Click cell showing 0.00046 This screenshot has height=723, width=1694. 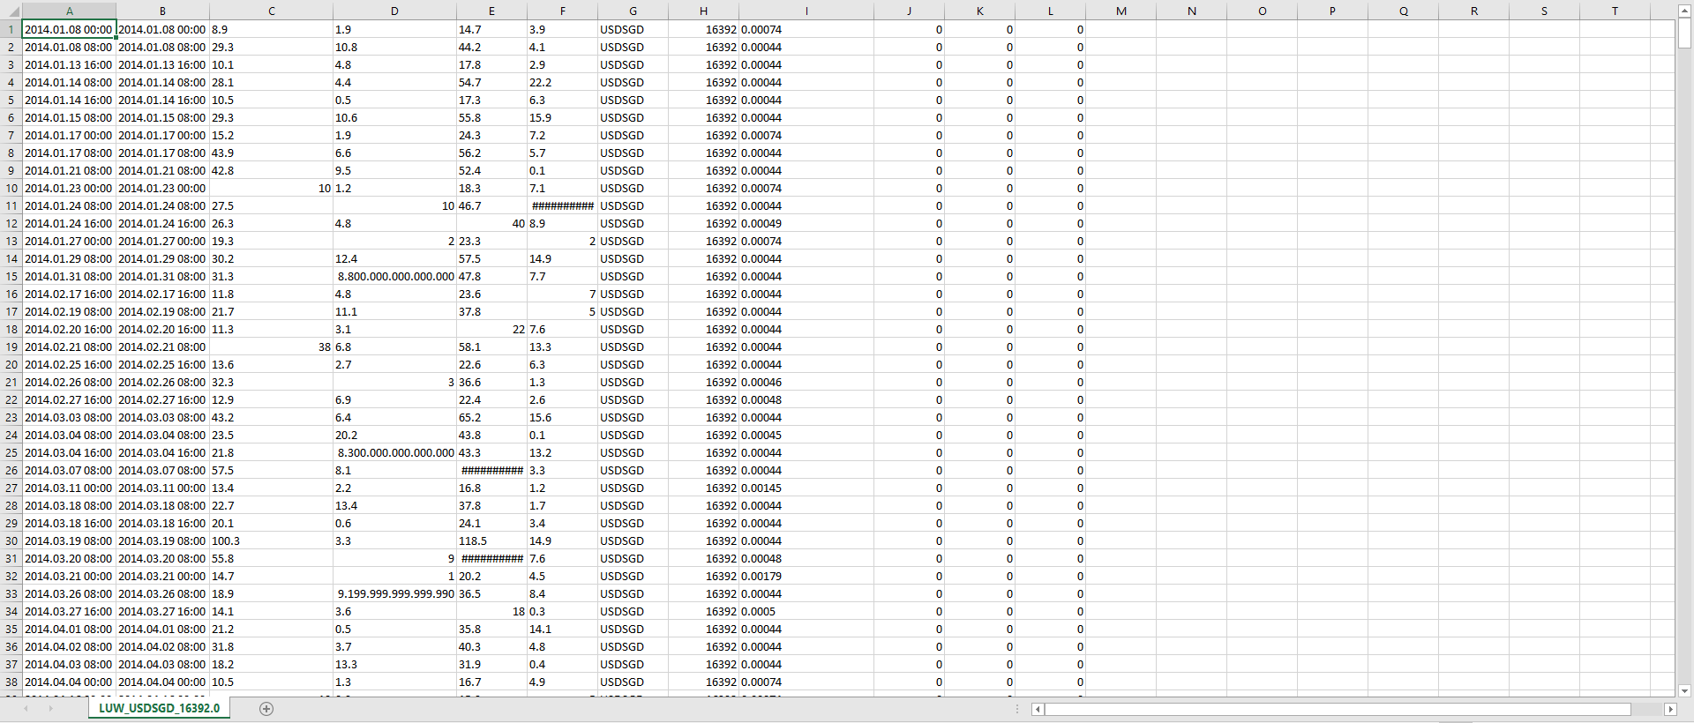tap(806, 382)
